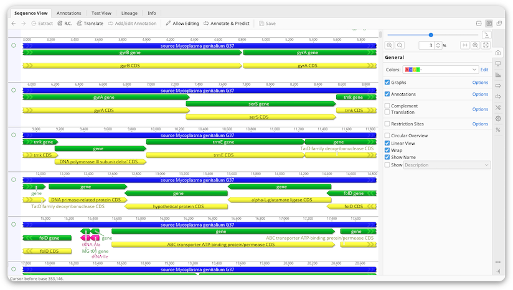The image size is (513, 290).
Task: Click the zoom percentage stepper arrows
Action: pyautogui.click(x=438, y=45)
